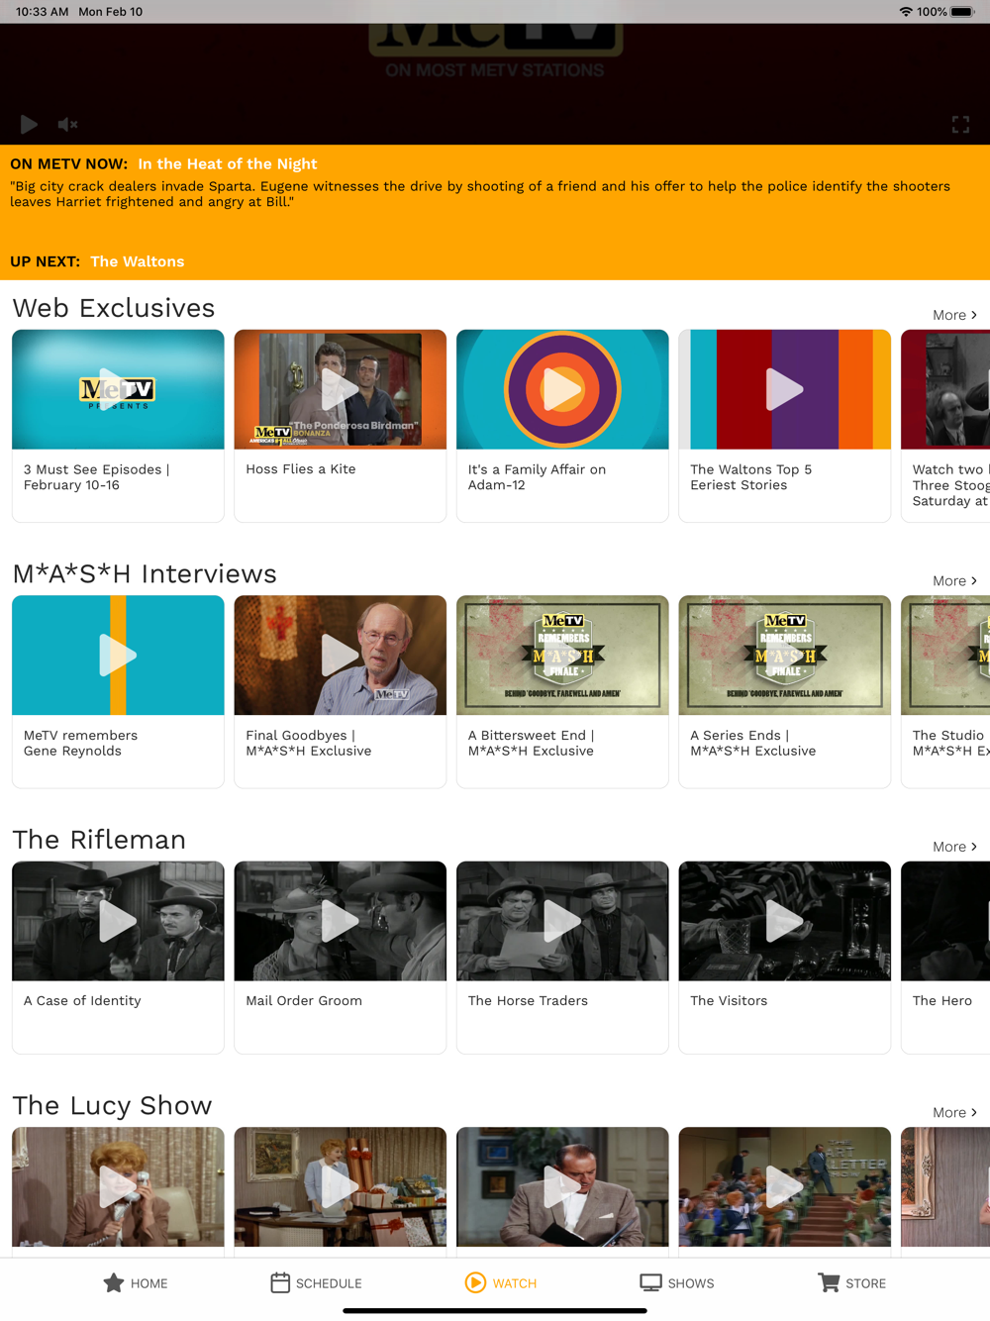The width and height of the screenshot is (990, 1321).
Task: Open The Waltons up next link
Action: point(138,261)
